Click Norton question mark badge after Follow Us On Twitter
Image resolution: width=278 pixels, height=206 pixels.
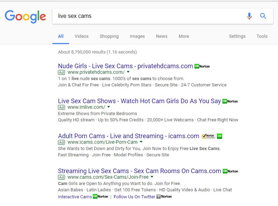164,197
